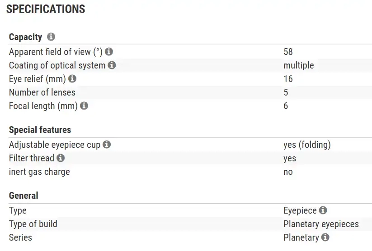This screenshot has width=372, height=251.
Task: Open info icon for Apparent field of view
Action: tap(109, 52)
